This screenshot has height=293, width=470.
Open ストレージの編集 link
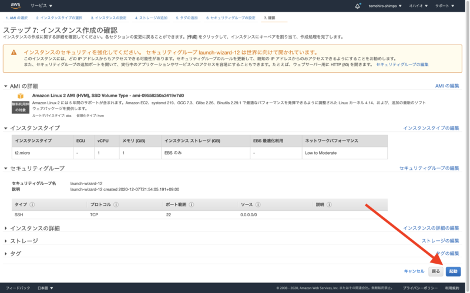click(x=440, y=241)
